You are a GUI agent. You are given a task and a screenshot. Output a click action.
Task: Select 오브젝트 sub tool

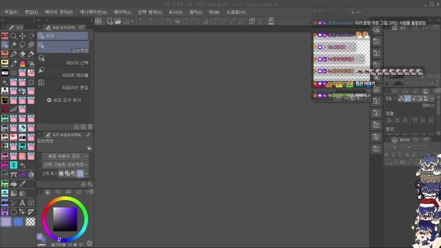pyautogui.click(x=63, y=47)
